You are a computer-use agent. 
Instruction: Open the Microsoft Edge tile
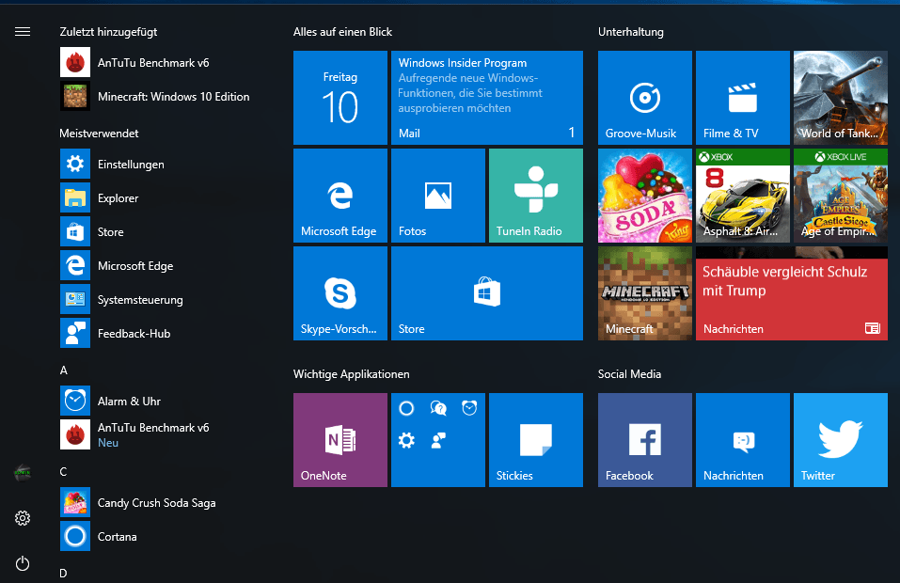340,196
